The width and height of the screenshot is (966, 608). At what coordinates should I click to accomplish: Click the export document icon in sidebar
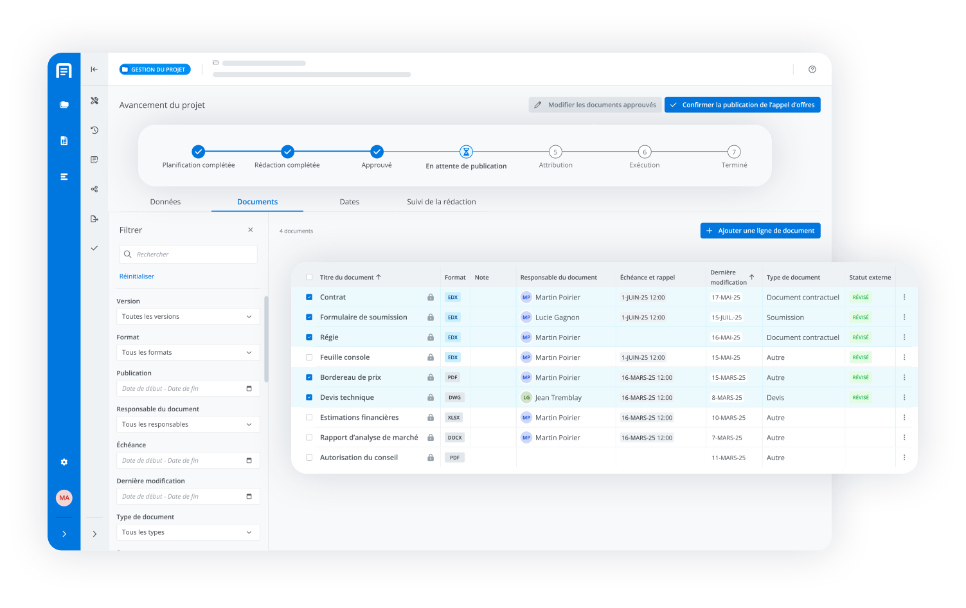pos(94,219)
